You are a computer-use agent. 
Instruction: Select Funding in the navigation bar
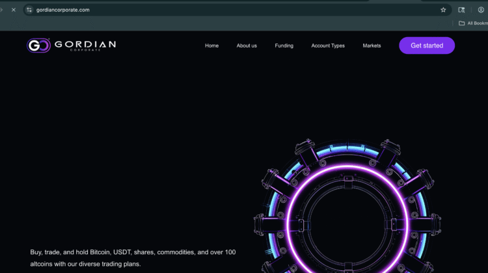(284, 45)
